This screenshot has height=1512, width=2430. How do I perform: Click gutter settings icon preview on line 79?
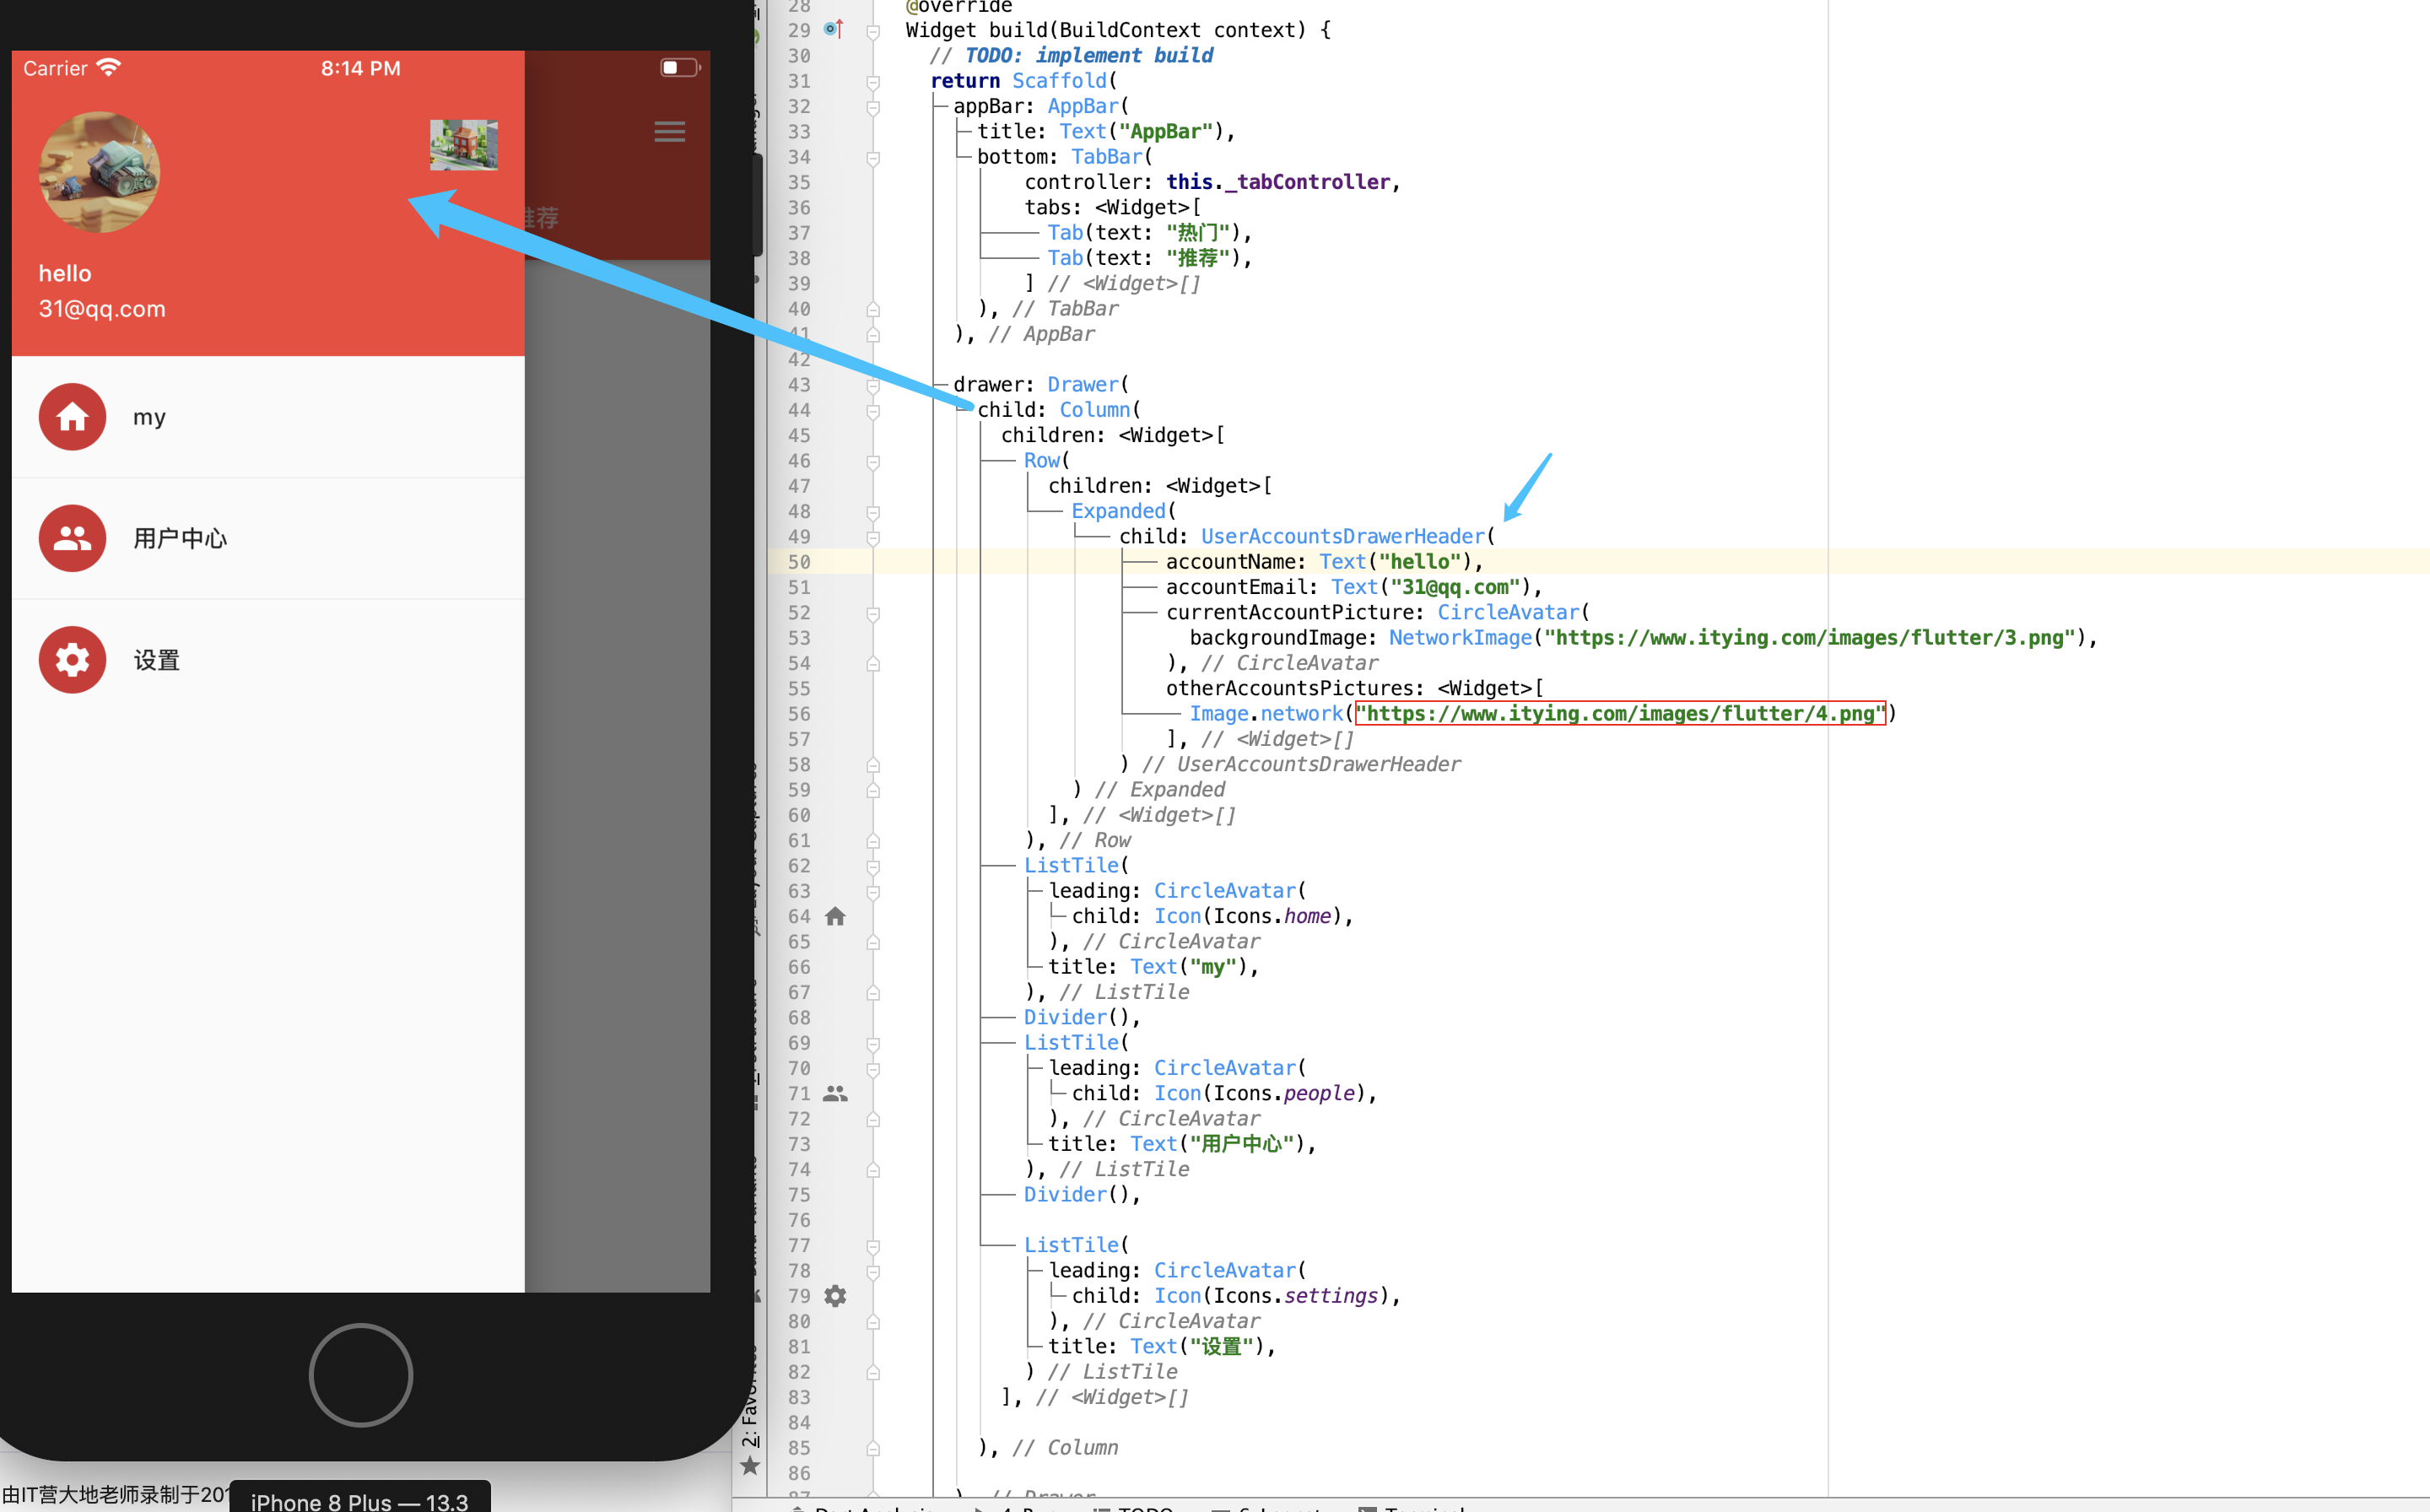(x=835, y=1296)
